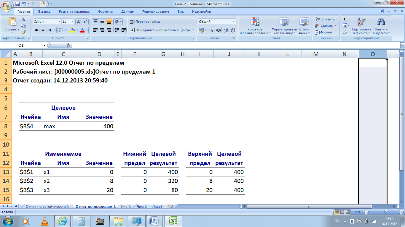
Task: Apply percent style format
Action: tap(211, 30)
